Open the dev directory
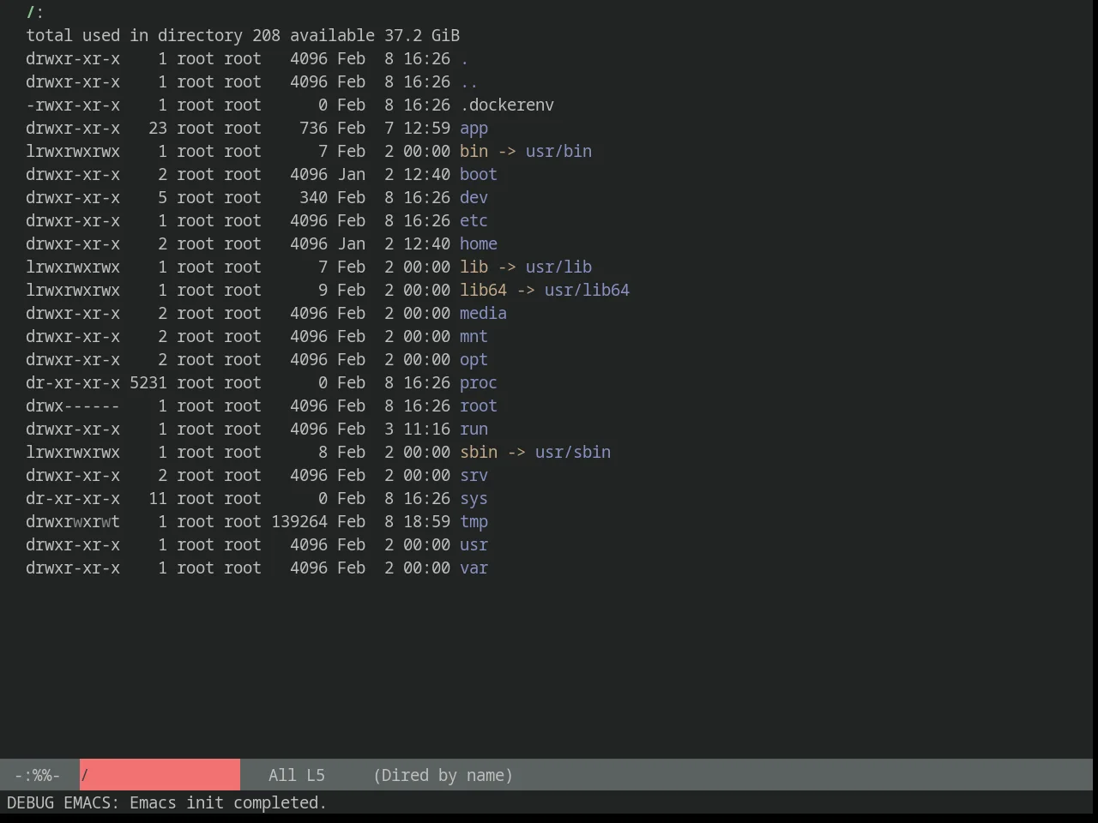1098x823 pixels. [474, 198]
